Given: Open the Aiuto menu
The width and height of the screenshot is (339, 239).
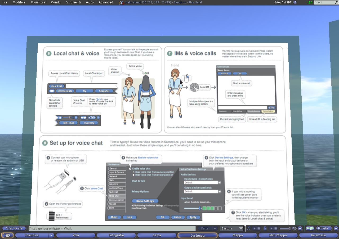Looking at the screenshot, I should coord(90,2).
